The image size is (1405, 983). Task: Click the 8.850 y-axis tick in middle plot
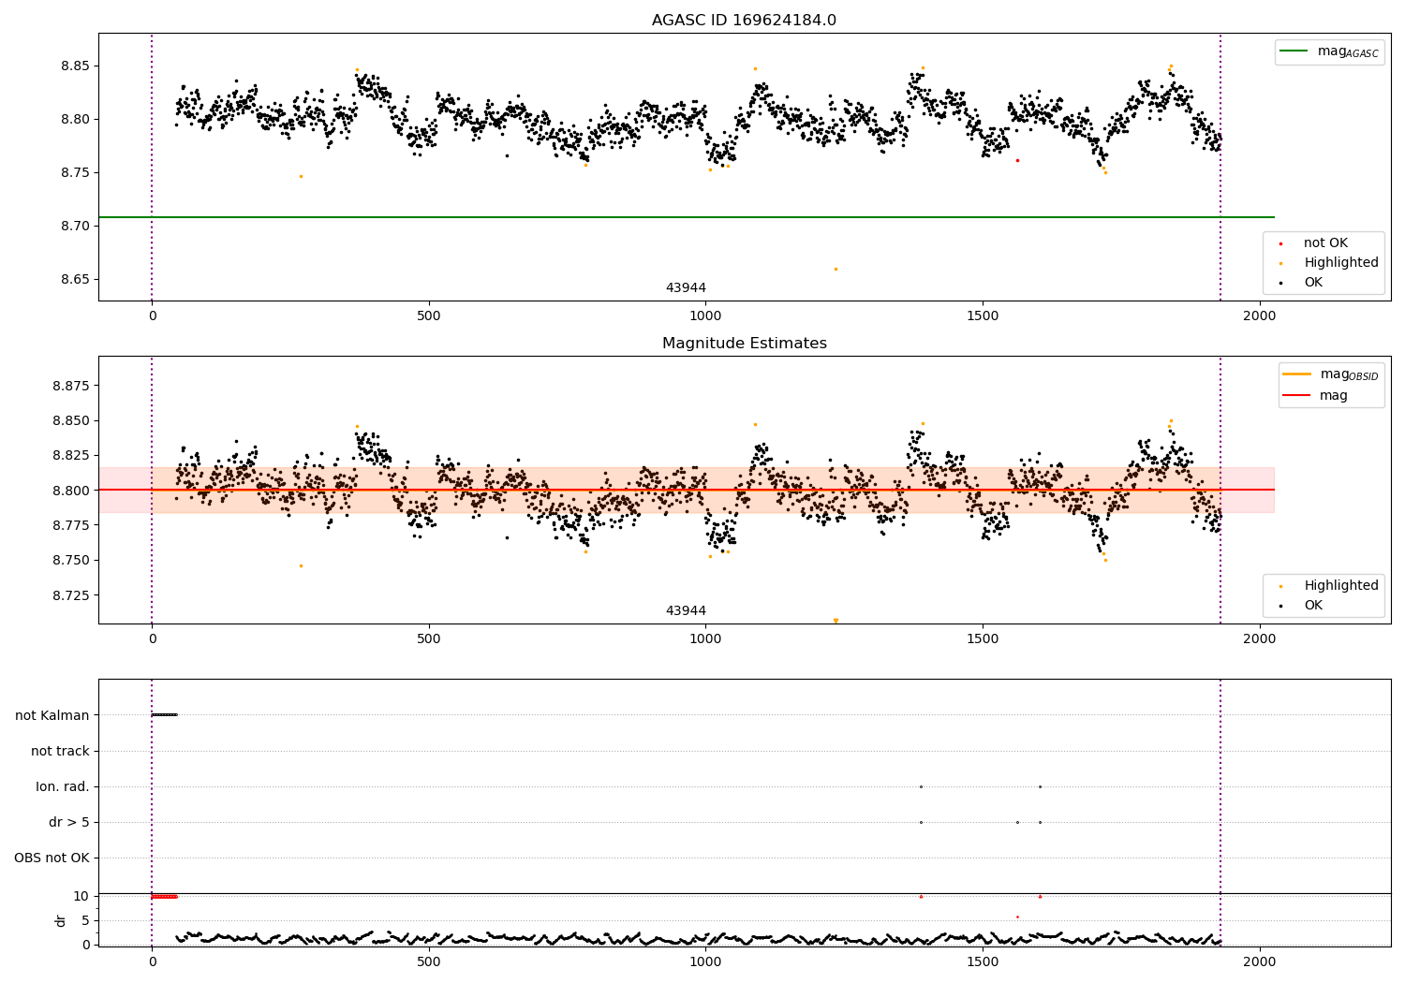(x=71, y=420)
